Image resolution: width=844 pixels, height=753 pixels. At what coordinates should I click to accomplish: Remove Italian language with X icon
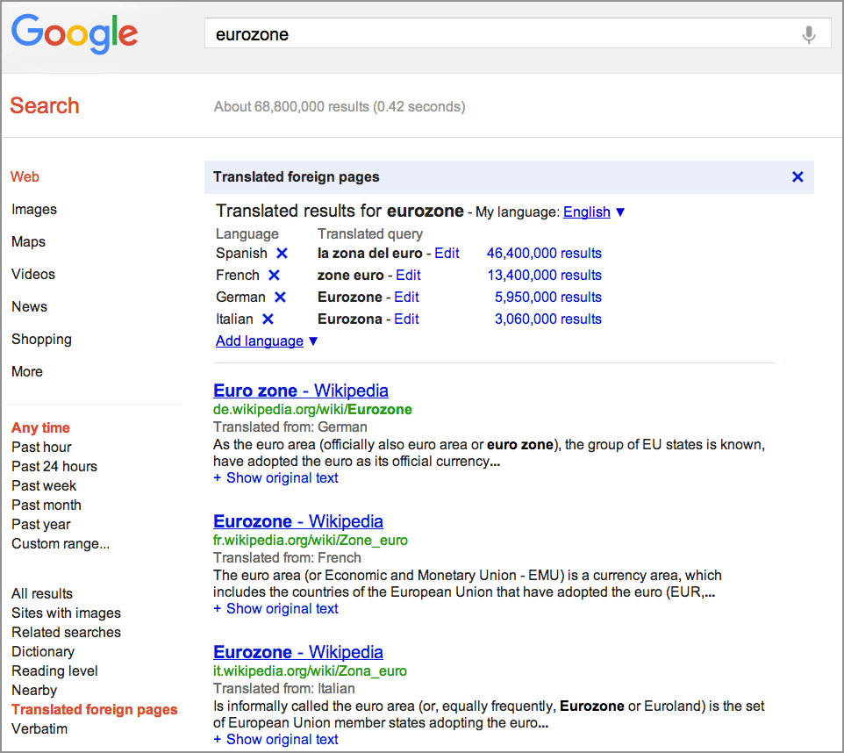[x=268, y=319]
